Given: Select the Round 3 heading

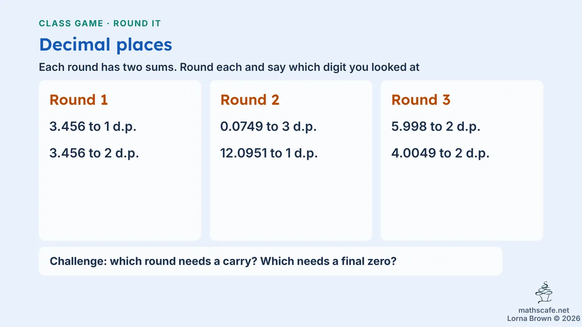Looking at the screenshot, I should 421,100.
